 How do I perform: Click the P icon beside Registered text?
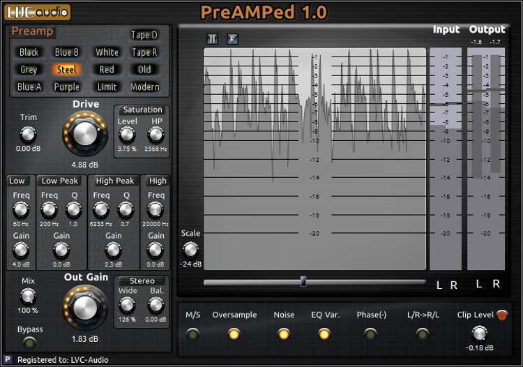point(8,359)
